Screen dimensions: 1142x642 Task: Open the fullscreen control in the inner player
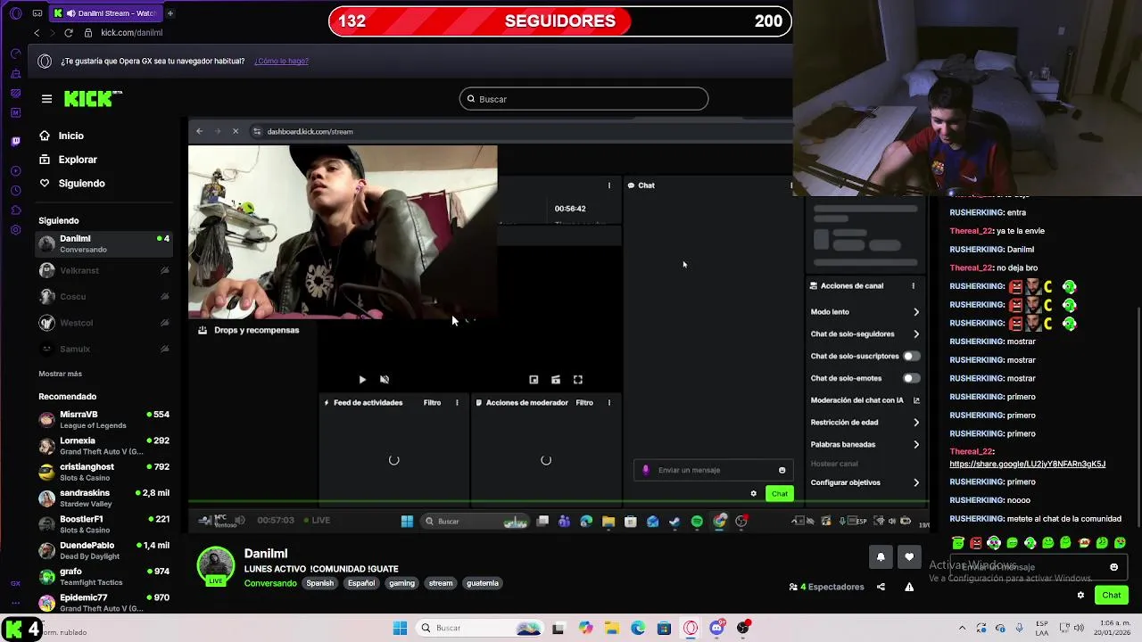pos(578,380)
